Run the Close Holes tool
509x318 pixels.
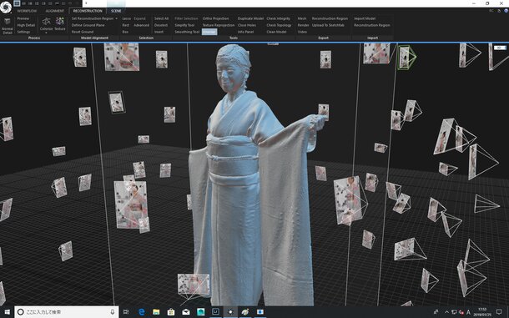tap(247, 25)
